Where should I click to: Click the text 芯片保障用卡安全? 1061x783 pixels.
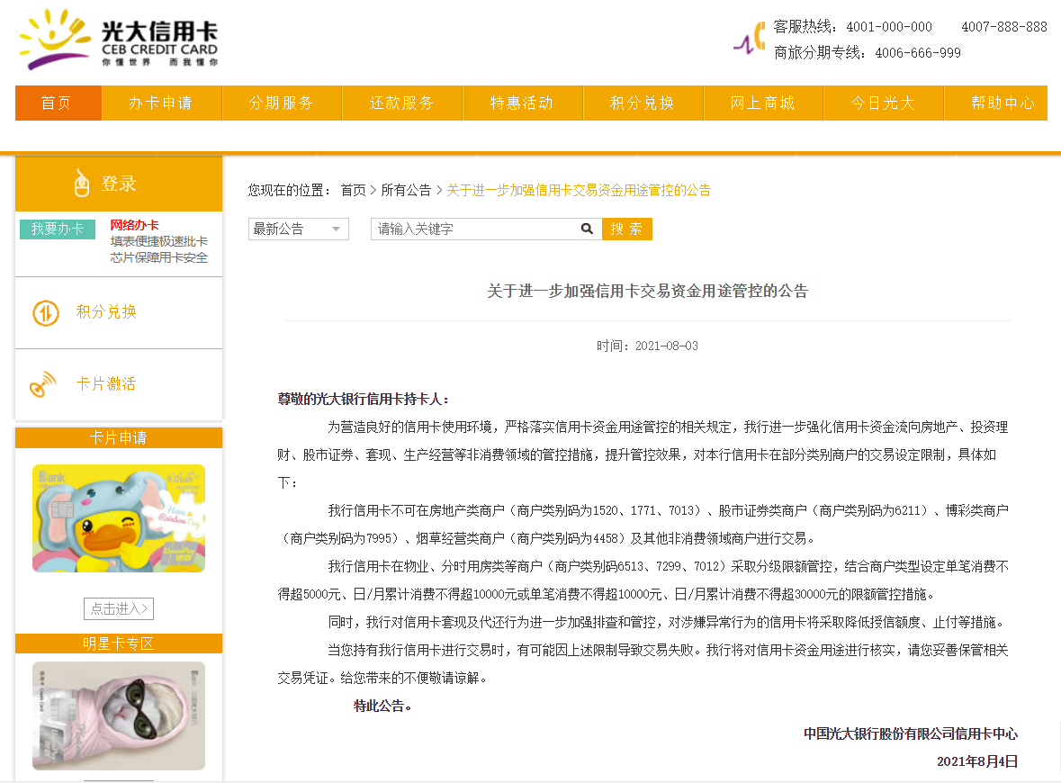159,257
